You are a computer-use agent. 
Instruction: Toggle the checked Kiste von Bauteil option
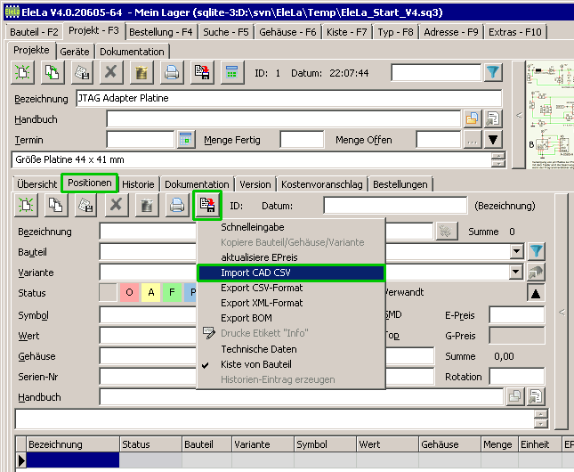pyautogui.click(x=255, y=364)
